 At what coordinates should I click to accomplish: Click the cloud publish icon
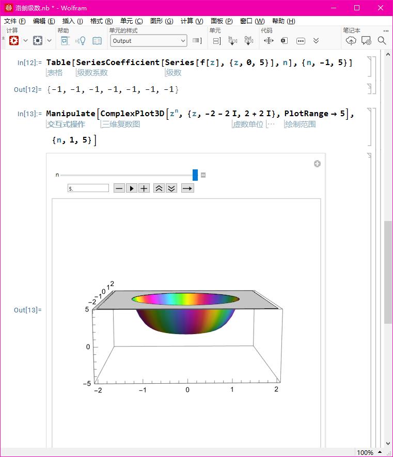(x=351, y=40)
